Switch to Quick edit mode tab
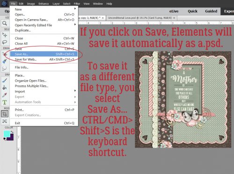Screen dimensions: 234x174 [x=192, y=11]
